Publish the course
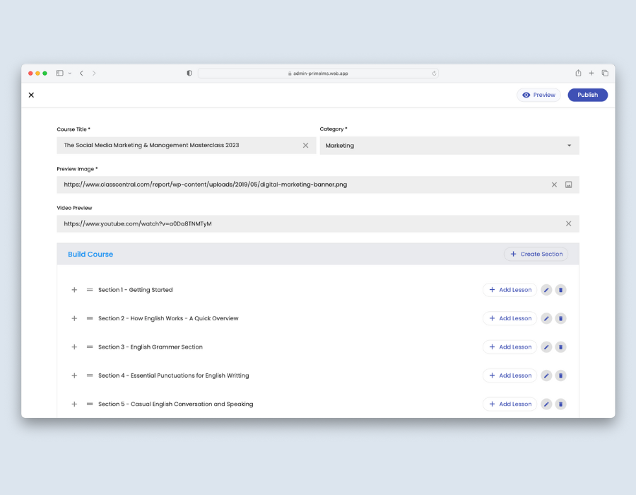Viewport: 636px width, 495px height. 587,95
